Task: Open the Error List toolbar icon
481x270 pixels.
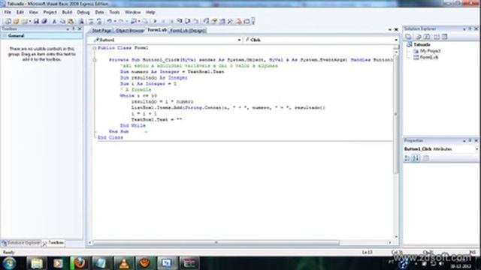Action: [239, 21]
